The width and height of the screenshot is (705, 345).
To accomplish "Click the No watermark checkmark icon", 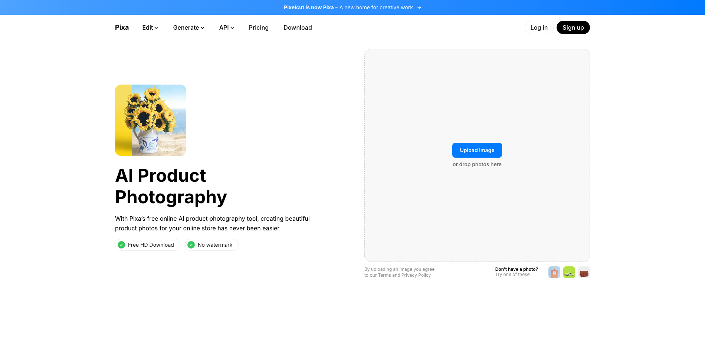I will (x=191, y=245).
